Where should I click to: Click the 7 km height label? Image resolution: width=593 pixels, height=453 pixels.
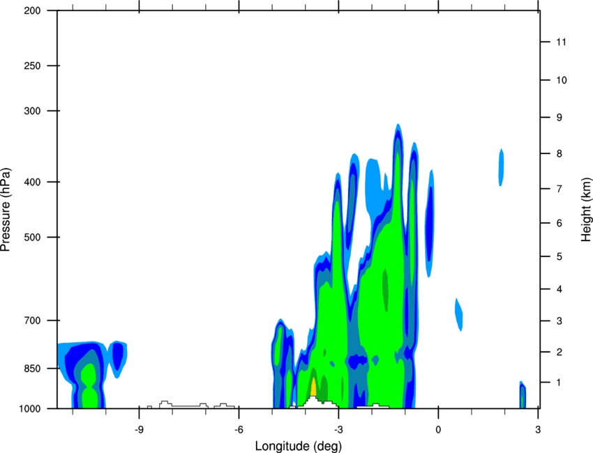(559, 189)
